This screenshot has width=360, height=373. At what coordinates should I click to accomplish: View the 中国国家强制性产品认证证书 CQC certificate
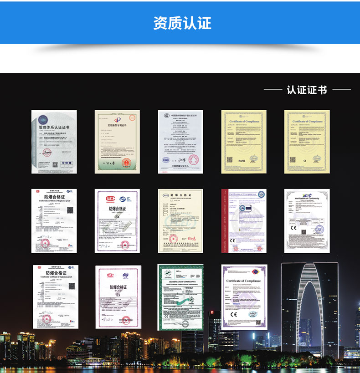(x=180, y=142)
